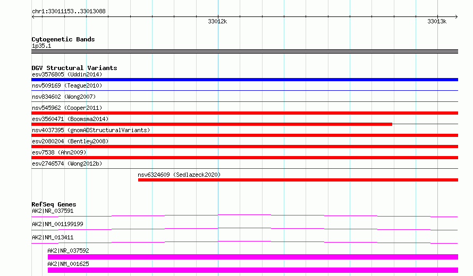Click the AK2|NR_037591 gene label
Viewport: 473px width, 276px height.
(53, 211)
